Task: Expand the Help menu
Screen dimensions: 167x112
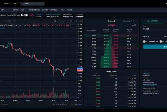Action: pyautogui.click(x=16, y=4)
